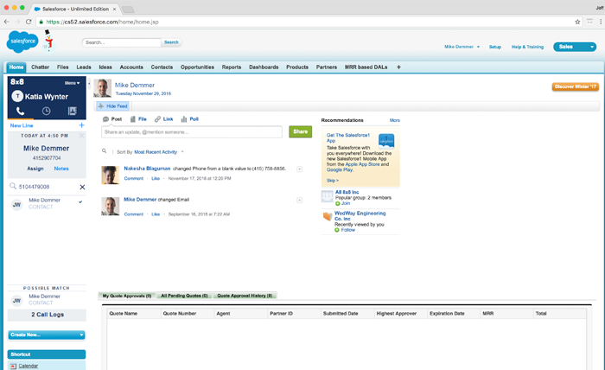Open the phone dialer tab in 8x8 panel
The width and height of the screenshot is (605, 370).
coord(20,112)
